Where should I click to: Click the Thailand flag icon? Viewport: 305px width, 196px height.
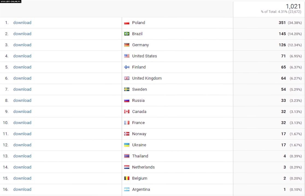click(x=127, y=156)
